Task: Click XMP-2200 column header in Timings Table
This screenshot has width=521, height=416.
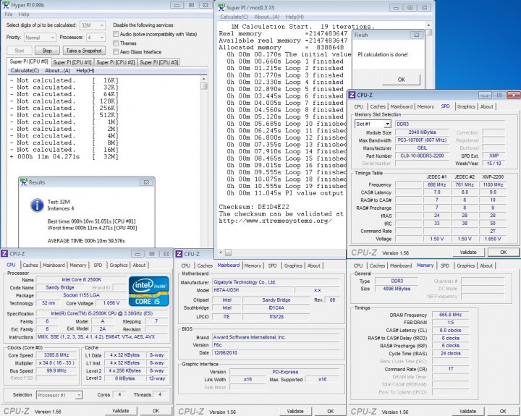Action: 493,177
